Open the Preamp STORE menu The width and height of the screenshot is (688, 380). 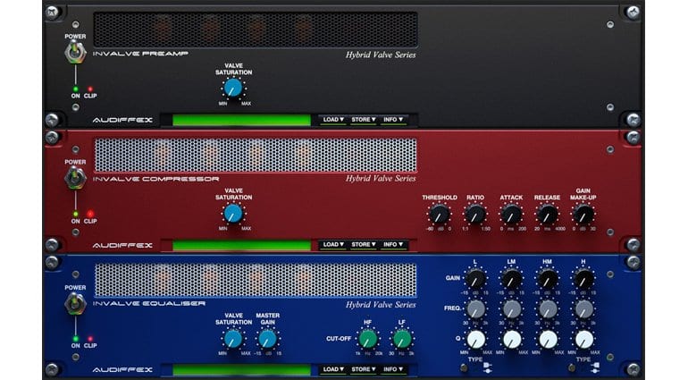(364, 120)
